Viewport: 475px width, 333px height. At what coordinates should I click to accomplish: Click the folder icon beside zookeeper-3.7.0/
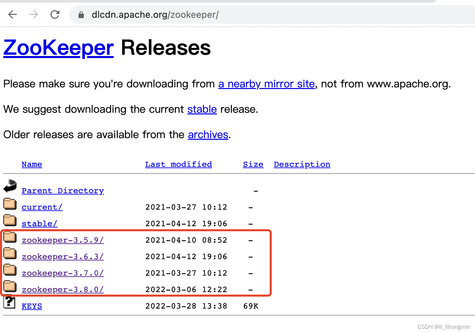coord(10,270)
